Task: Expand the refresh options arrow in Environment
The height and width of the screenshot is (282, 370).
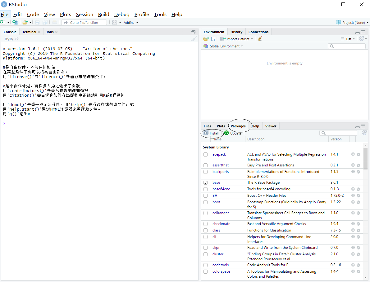Action: coord(366,39)
